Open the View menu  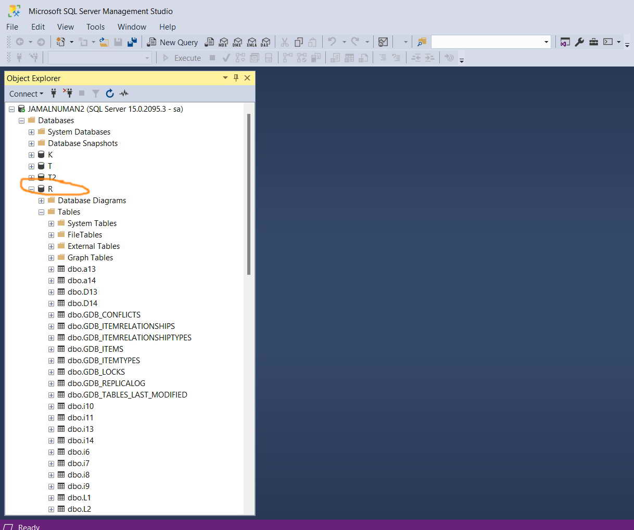tap(65, 27)
